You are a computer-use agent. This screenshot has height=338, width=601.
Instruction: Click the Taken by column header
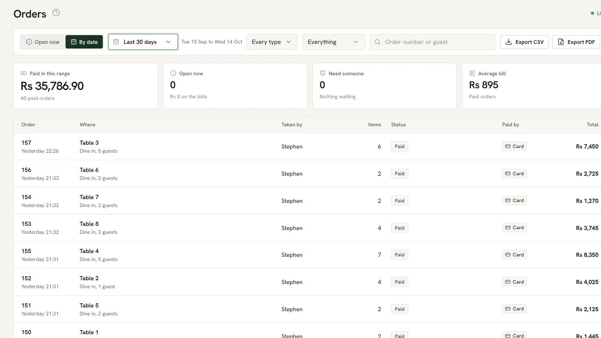pyautogui.click(x=292, y=125)
